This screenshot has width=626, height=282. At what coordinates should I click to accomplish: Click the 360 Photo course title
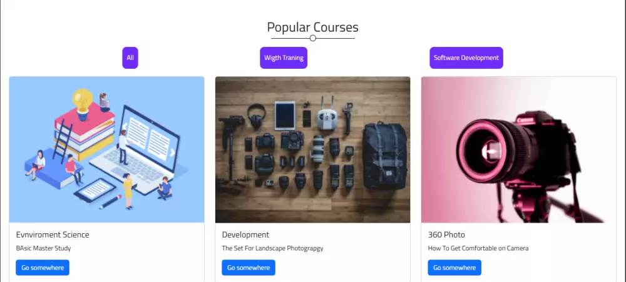pyautogui.click(x=446, y=234)
